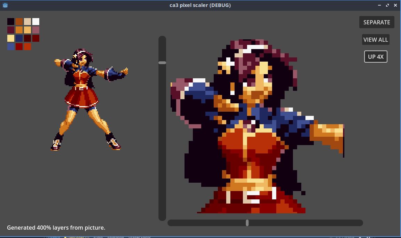Viewport: 401px width, 238px height.
Task: Pick the light peach-orange palette swatch
Action: click(x=27, y=30)
